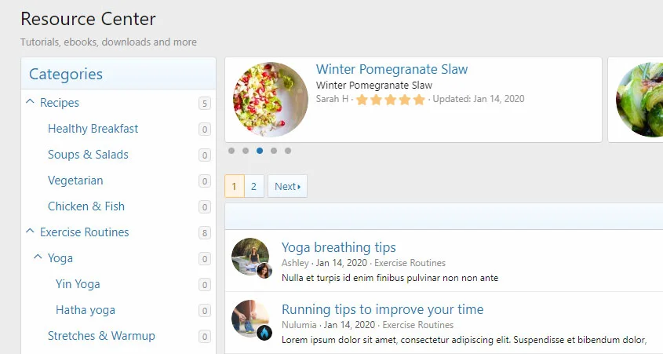
Task: Open the Winter Pomegranate Slaw title link
Action: pos(392,69)
